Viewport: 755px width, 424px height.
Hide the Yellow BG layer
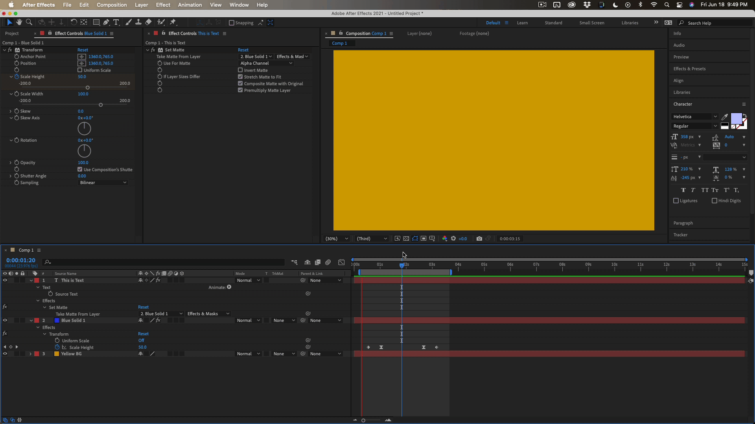coord(5,354)
